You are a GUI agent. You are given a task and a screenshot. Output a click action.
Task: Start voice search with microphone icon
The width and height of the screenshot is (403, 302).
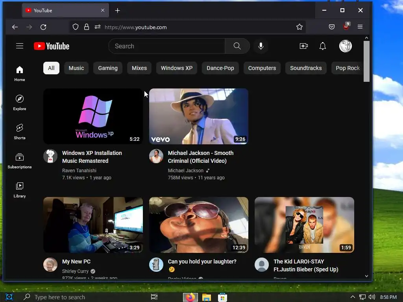click(x=261, y=46)
